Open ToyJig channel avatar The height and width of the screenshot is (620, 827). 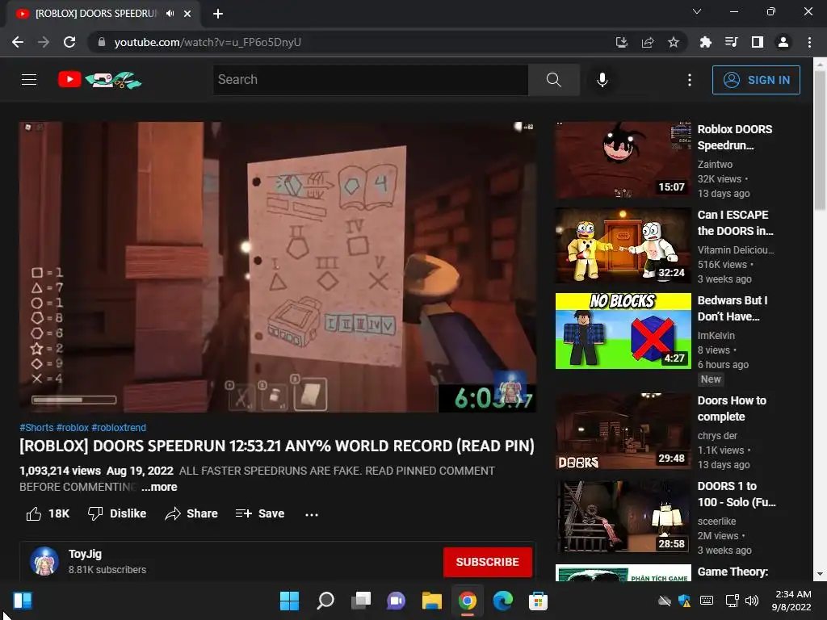44,561
